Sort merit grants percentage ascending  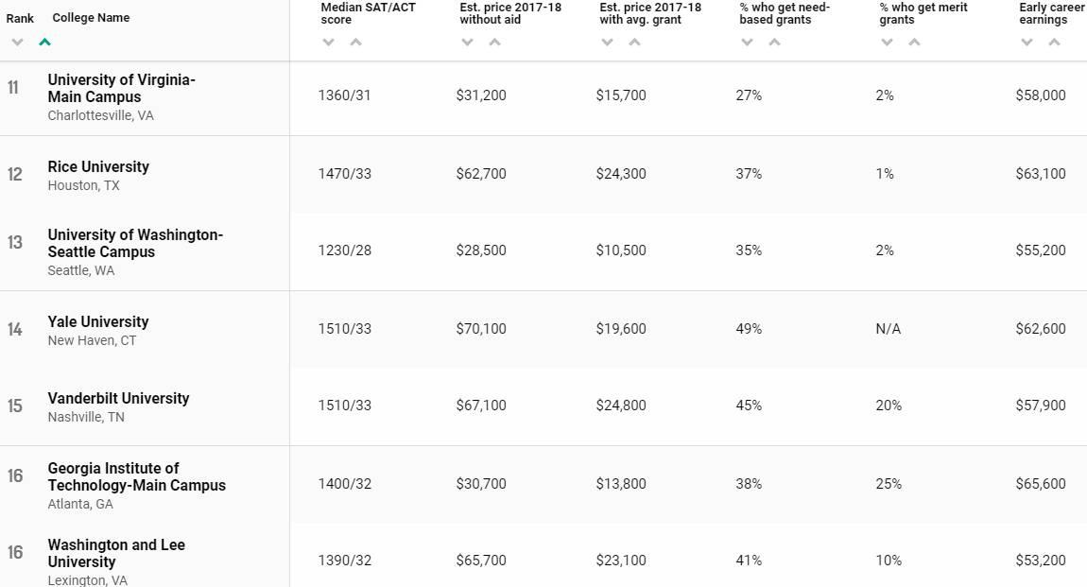[914, 43]
